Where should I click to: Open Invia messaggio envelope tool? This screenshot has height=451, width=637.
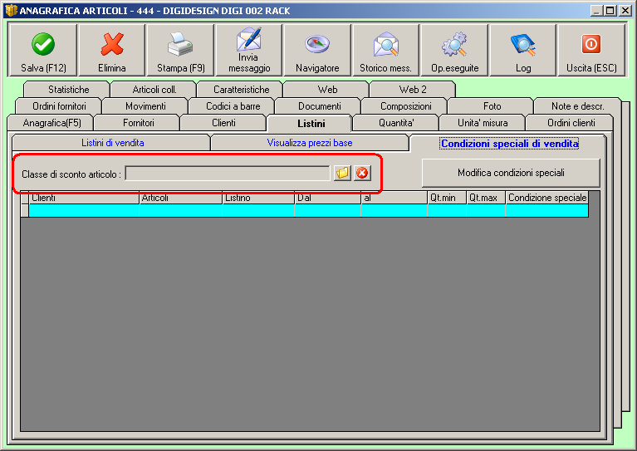pos(249,50)
